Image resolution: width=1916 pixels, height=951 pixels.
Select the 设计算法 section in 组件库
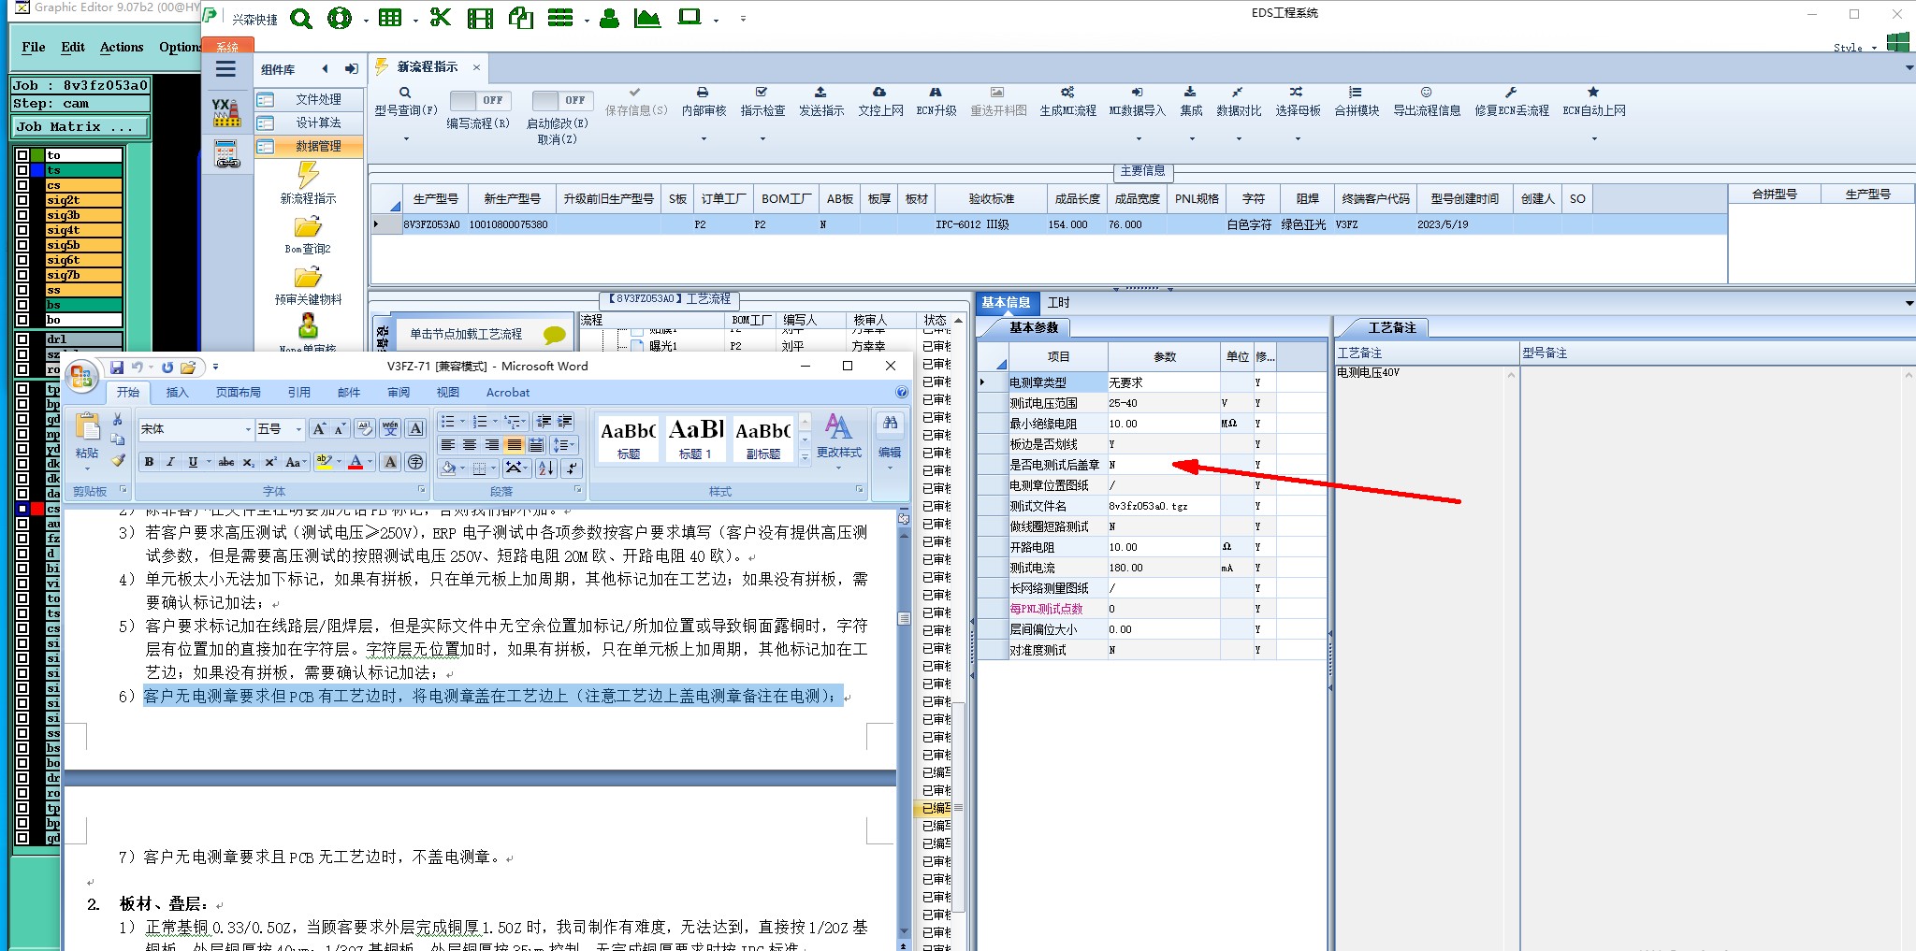pos(309,122)
